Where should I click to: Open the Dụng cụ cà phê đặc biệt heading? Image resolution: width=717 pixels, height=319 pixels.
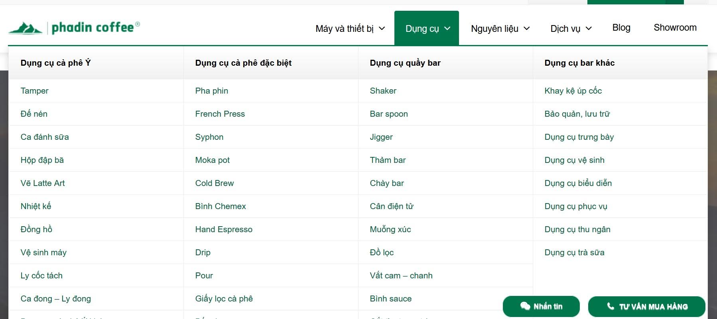(243, 63)
